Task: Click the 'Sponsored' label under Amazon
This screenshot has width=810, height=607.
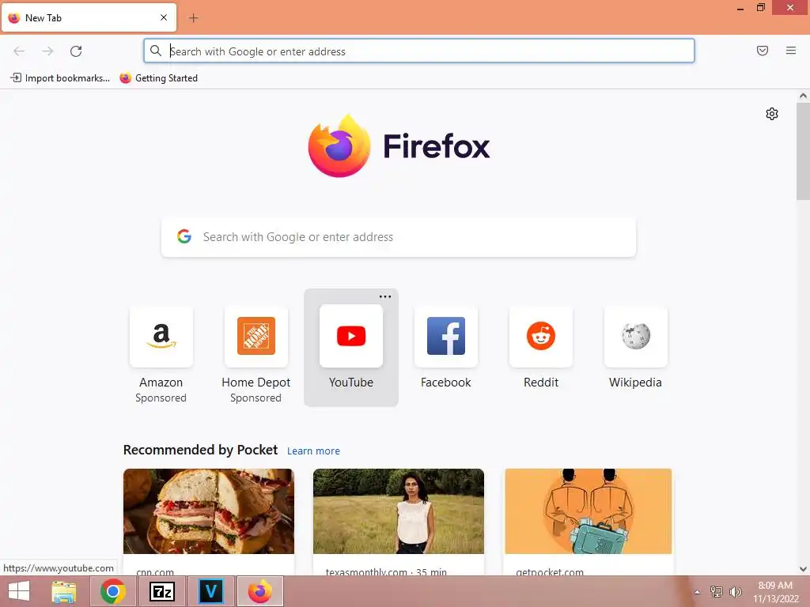Action: coord(161,398)
